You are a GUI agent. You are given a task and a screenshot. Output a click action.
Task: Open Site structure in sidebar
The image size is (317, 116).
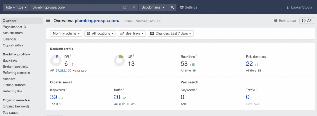13,33
